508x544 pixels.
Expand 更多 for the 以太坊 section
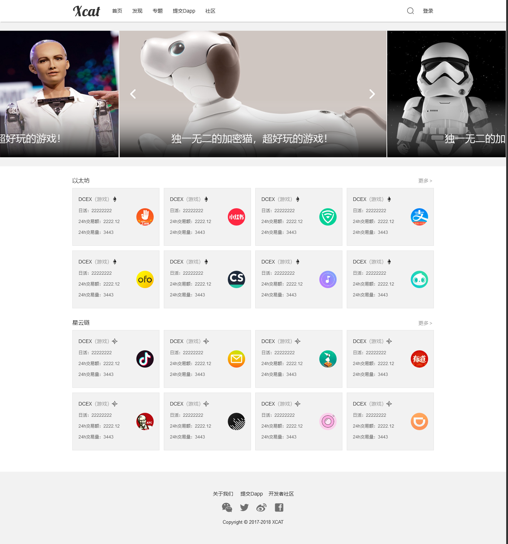pyautogui.click(x=425, y=181)
